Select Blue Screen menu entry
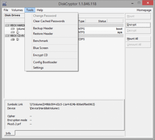Viewport: 155px width, 140px height. coord(41,48)
